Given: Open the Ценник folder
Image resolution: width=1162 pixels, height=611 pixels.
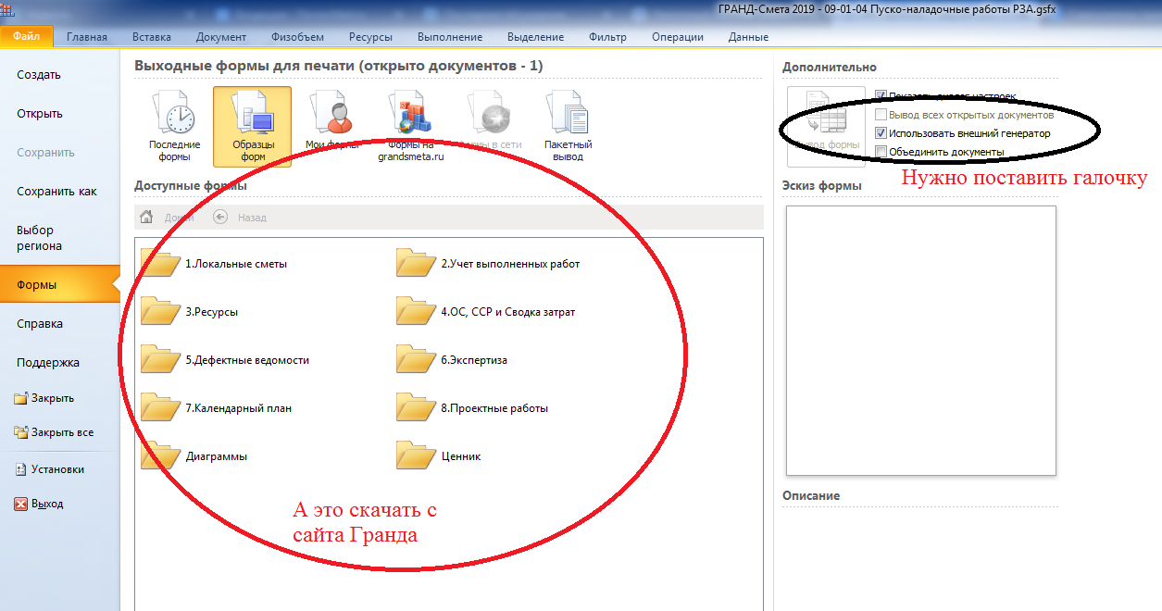Looking at the screenshot, I should (x=439, y=455).
